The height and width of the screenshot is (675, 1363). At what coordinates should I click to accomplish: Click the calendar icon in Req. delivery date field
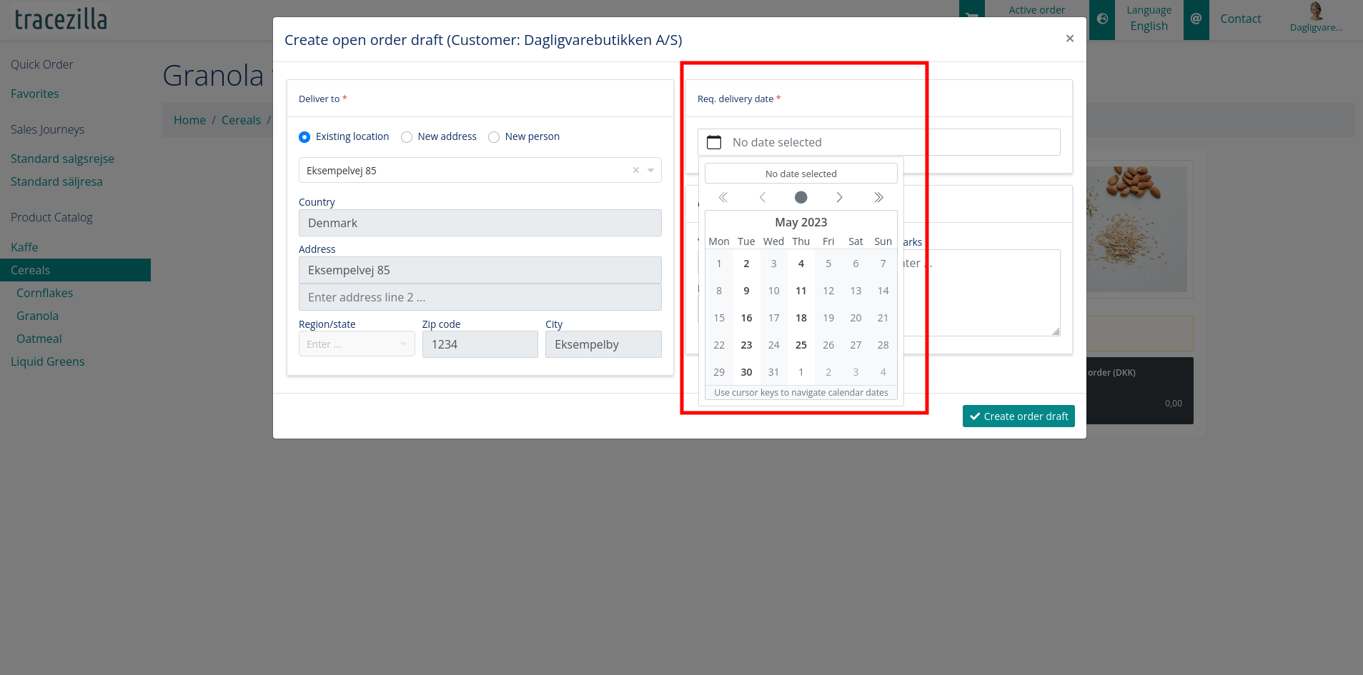click(x=713, y=142)
